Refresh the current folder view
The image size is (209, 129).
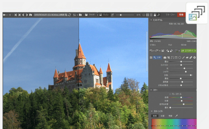pos(70,15)
